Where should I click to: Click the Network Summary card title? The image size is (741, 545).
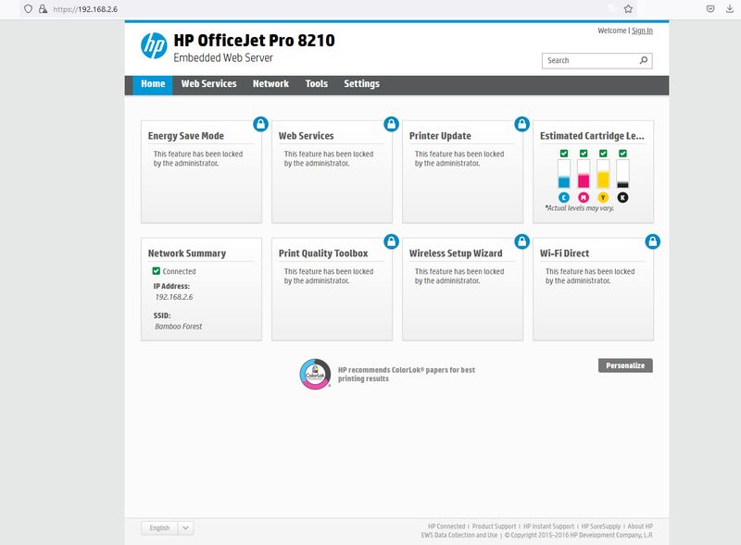[x=187, y=254]
